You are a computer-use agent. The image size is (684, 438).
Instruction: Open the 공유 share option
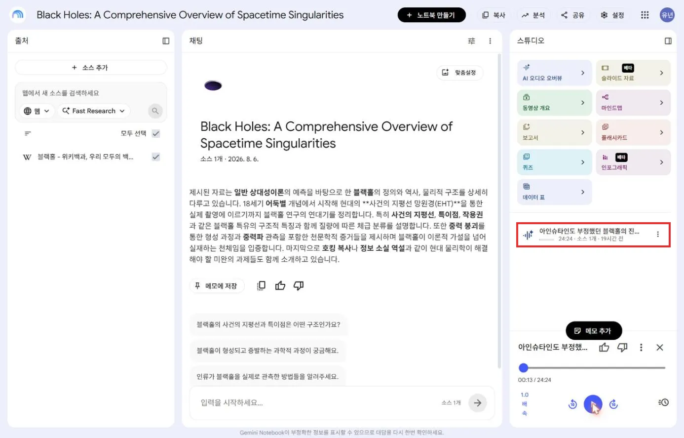coord(572,15)
